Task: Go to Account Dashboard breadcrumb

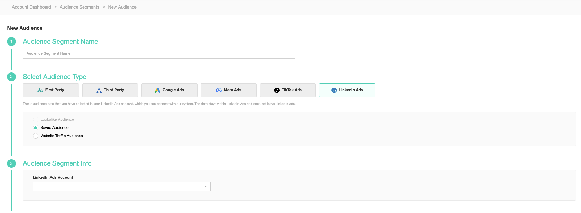Action: [x=31, y=7]
